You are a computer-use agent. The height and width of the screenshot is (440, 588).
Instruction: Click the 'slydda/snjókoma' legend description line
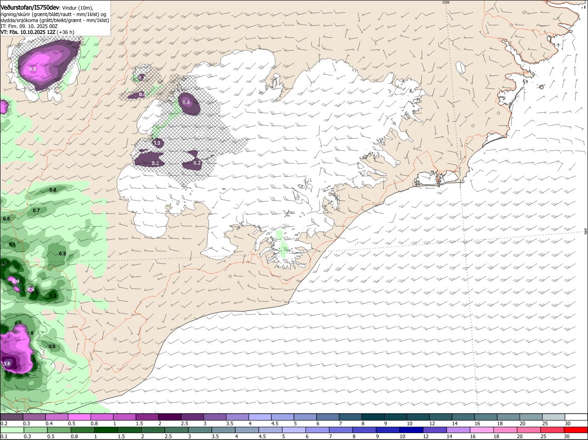55,20
